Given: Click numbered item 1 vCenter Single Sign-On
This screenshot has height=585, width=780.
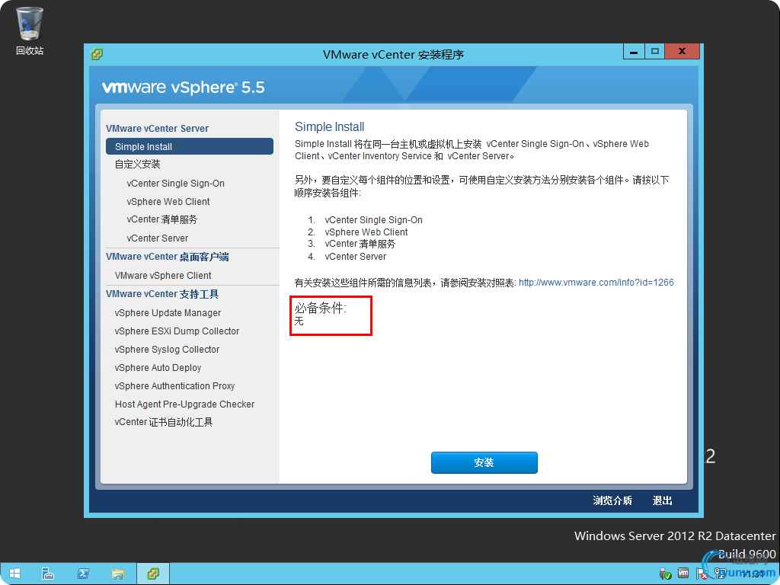Looking at the screenshot, I should tap(373, 220).
